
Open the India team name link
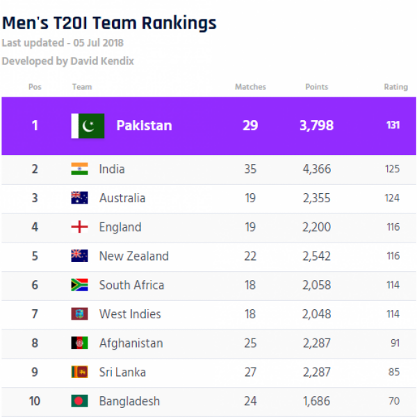[x=112, y=169]
